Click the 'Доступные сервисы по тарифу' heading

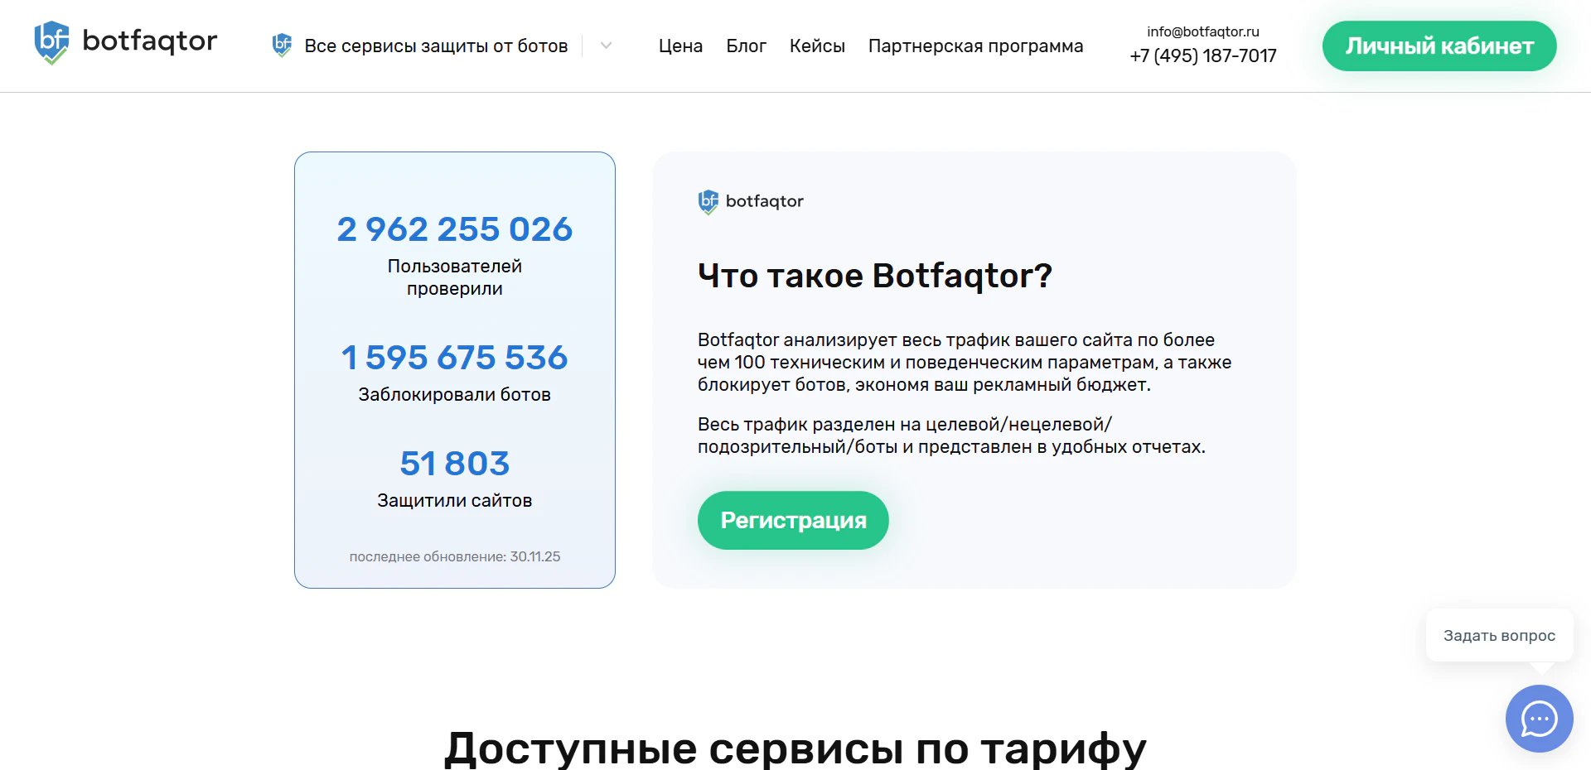coord(795,748)
